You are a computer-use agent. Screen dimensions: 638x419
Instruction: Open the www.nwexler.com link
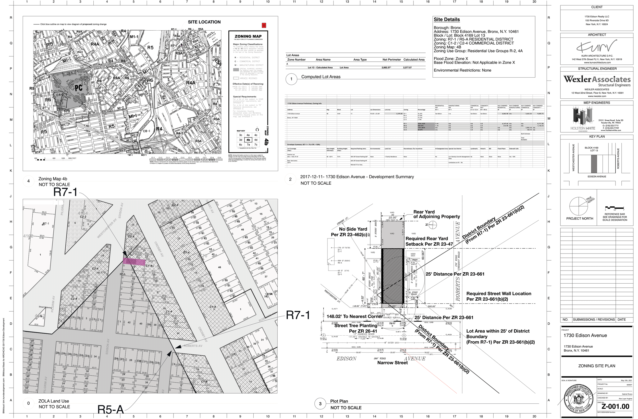coord(597,96)
